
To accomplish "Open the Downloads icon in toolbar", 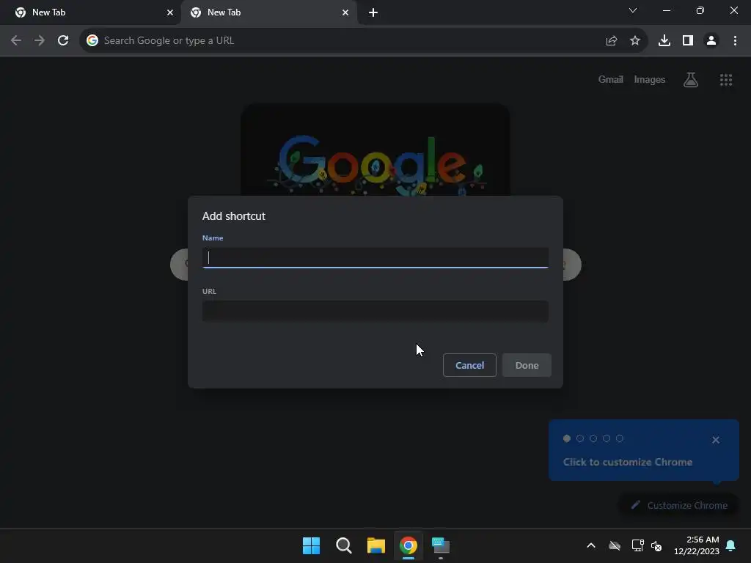I will (664, 41).
